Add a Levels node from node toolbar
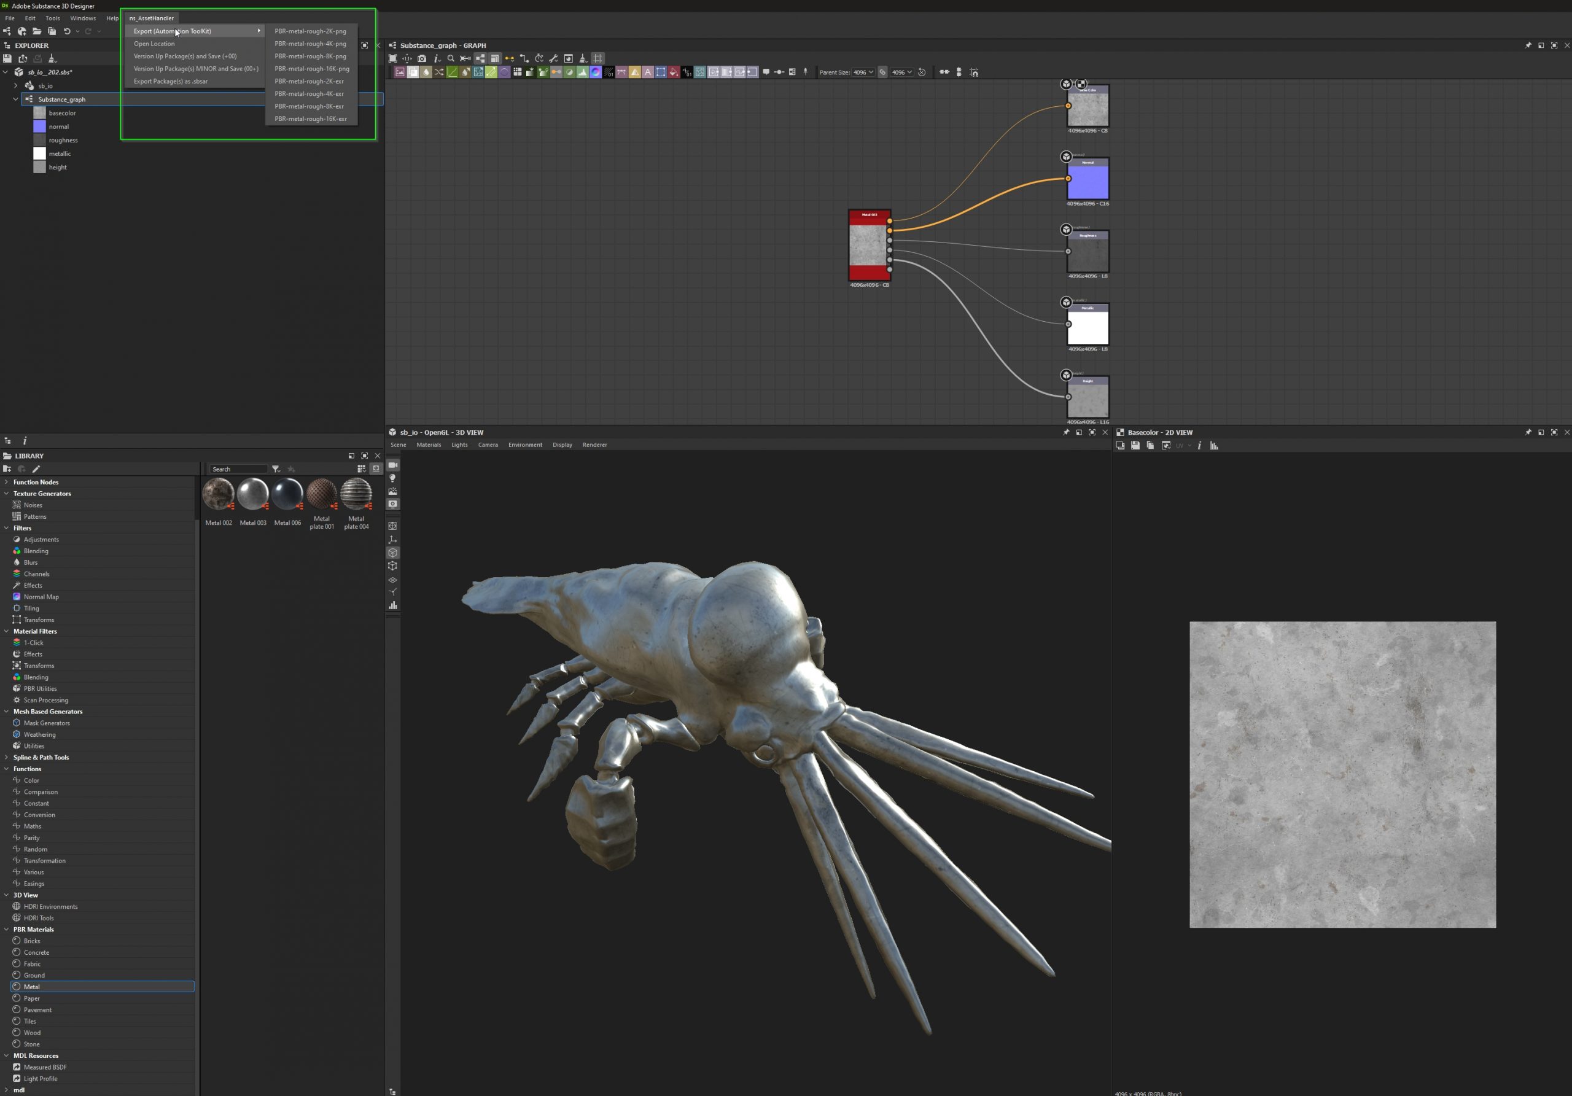The image size is (1572, 1096). click(x=582, y=72)
